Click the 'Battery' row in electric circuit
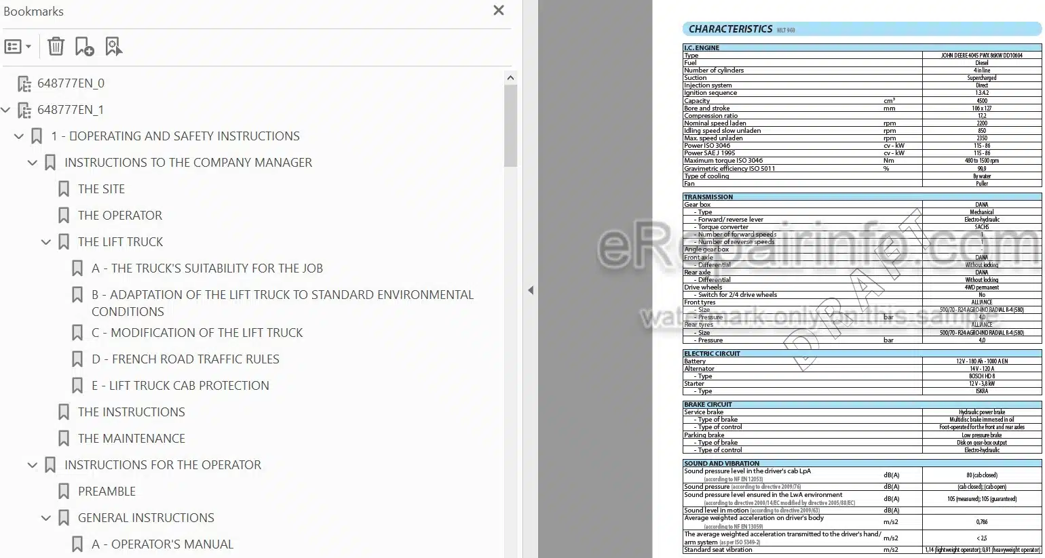 (862, 361)
